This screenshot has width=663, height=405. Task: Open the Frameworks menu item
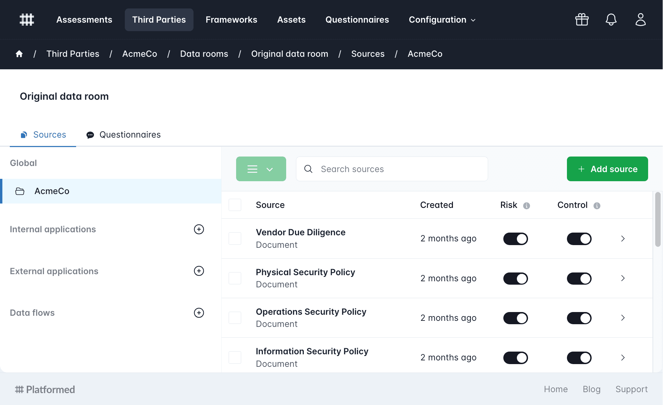point(231,20)
